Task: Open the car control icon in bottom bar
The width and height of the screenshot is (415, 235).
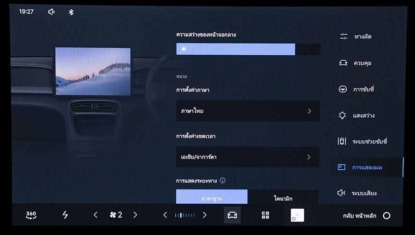Action: pyautogui.click(x=232, y=215)
